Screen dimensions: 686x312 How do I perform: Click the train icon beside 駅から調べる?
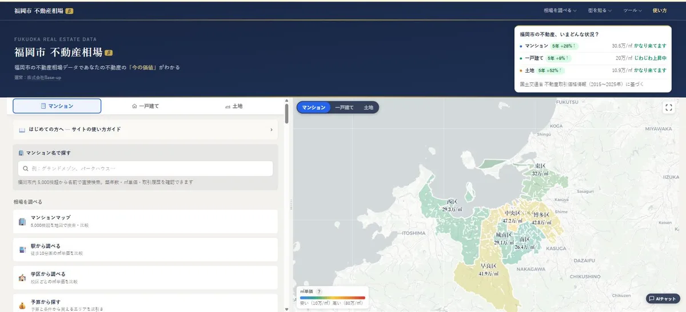click(x=22, y=249)
